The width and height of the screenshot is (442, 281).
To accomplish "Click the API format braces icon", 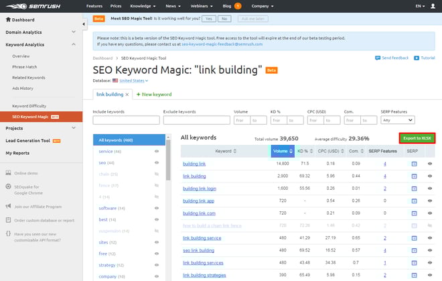I will coord(9,233).
